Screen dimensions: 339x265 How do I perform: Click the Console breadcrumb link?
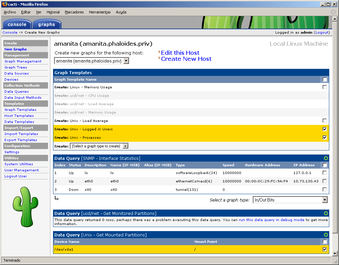tap(10, 32)
